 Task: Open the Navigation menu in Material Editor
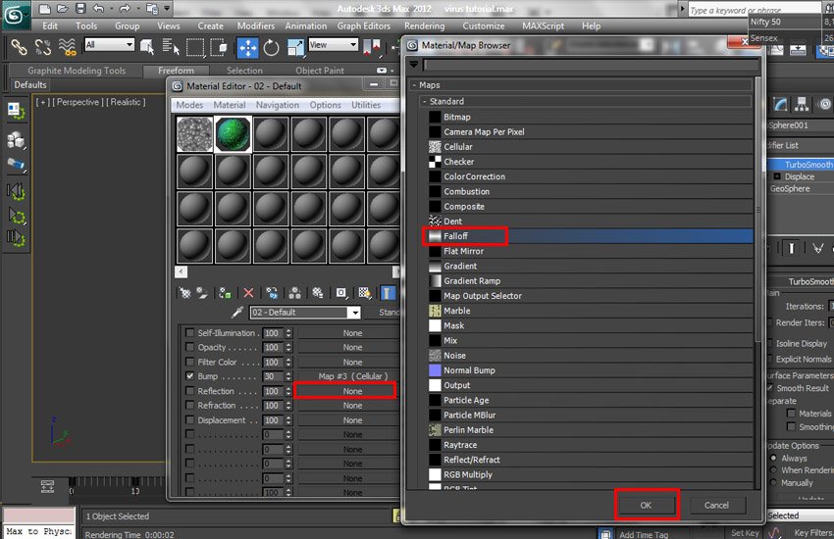(x=278, y=105)
